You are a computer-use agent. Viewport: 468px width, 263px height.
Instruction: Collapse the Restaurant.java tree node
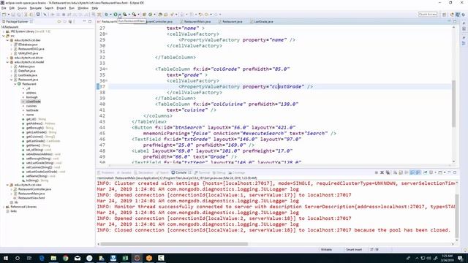tap(12, 80)
